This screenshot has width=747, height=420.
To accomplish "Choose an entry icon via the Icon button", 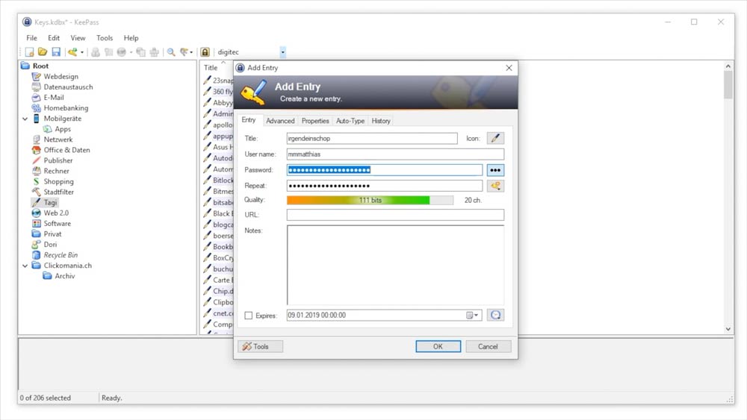I will 495,139.
